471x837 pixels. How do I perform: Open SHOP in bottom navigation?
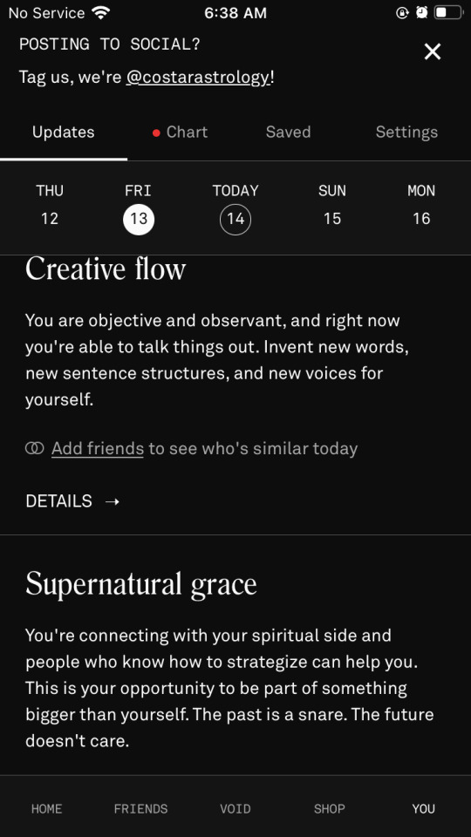329,809
